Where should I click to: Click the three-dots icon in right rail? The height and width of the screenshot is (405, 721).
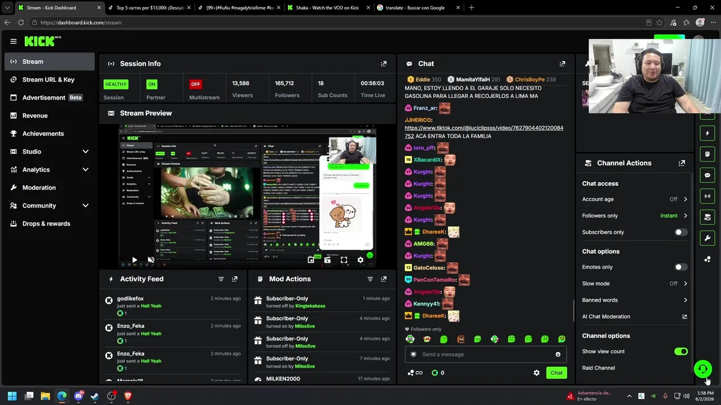click(x=707, y=259)
